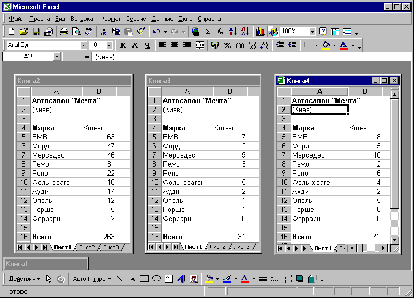The image size is (414, 298).
Task: Select cell Мерседес in Книга3
Action: (x=187, y=155)
